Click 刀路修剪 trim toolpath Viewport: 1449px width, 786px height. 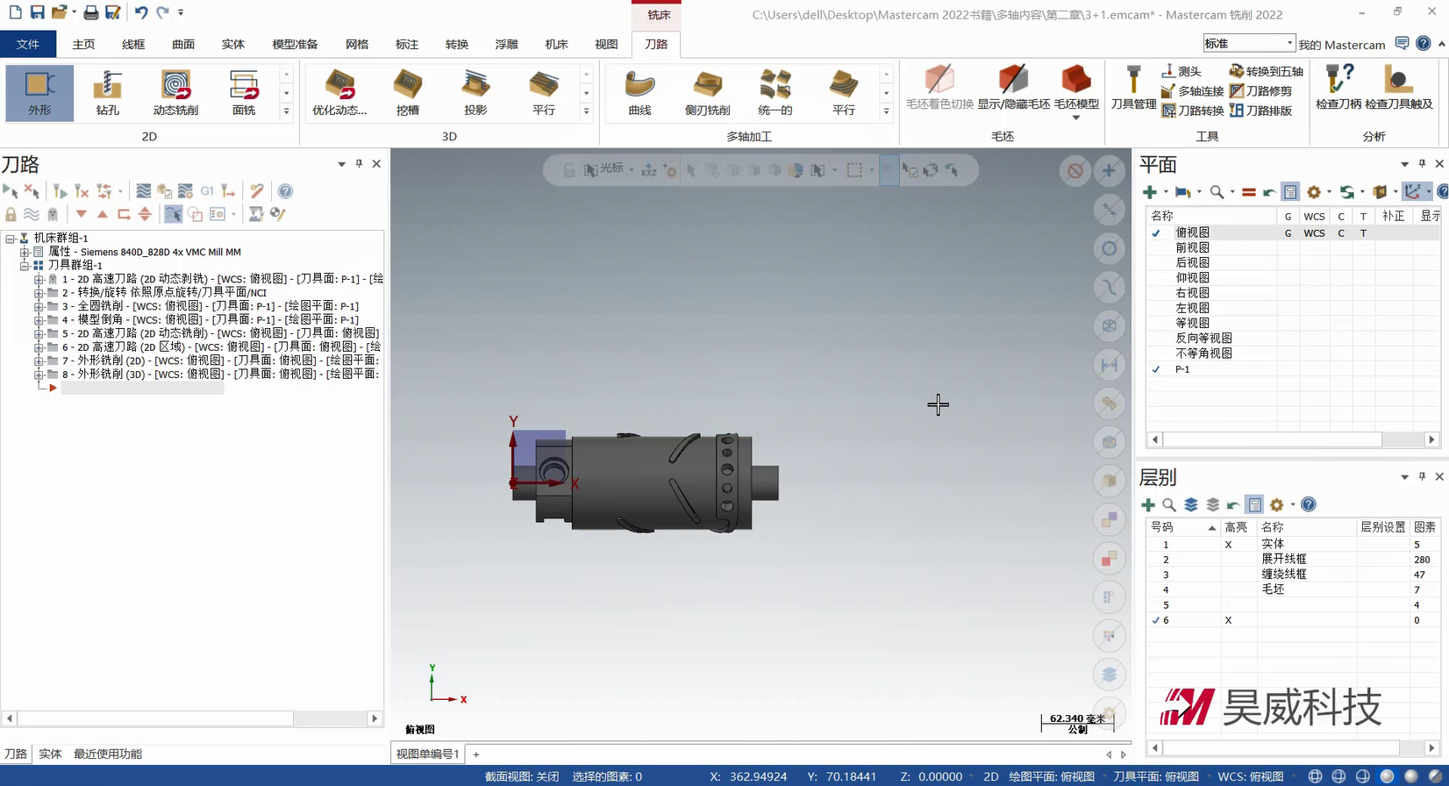[x=1260, y=91]
